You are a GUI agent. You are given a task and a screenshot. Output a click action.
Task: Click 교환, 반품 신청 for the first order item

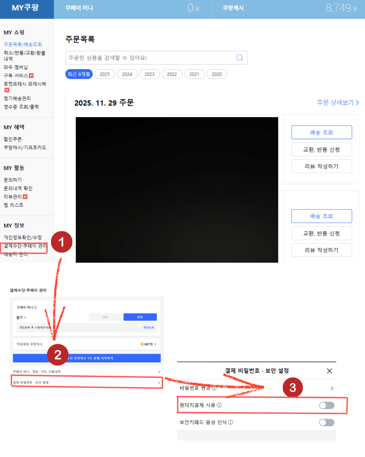pos(322,150)
